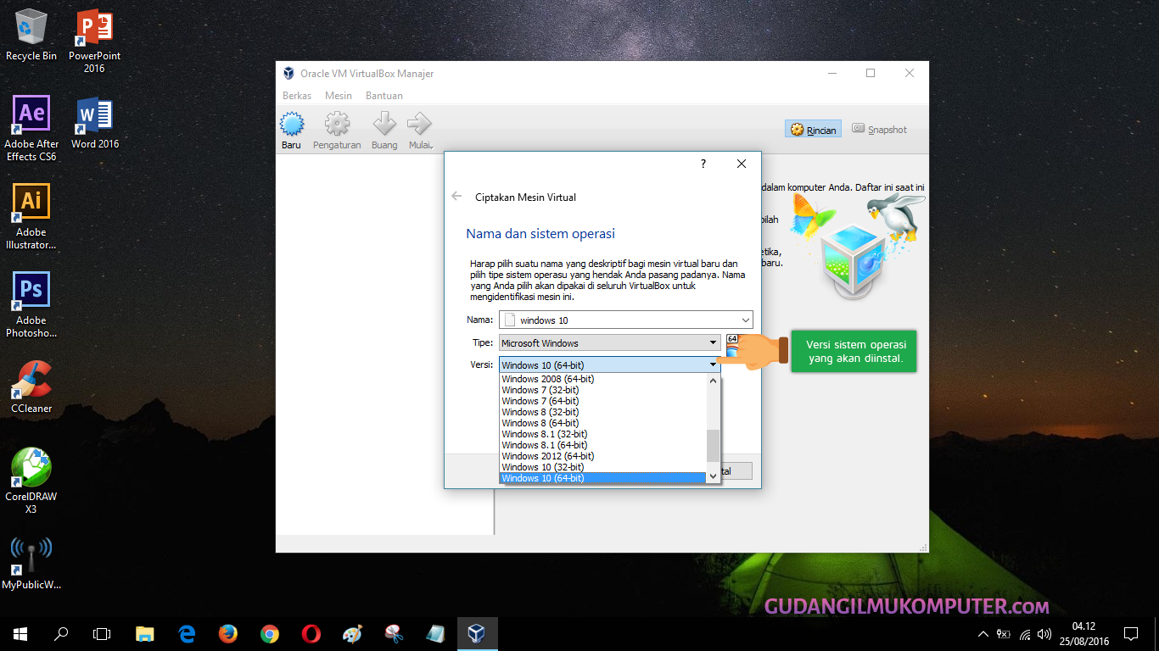Open the Tipe dropdown (Microsoft Windows)
1159x651 pixels.
[610, 343]
